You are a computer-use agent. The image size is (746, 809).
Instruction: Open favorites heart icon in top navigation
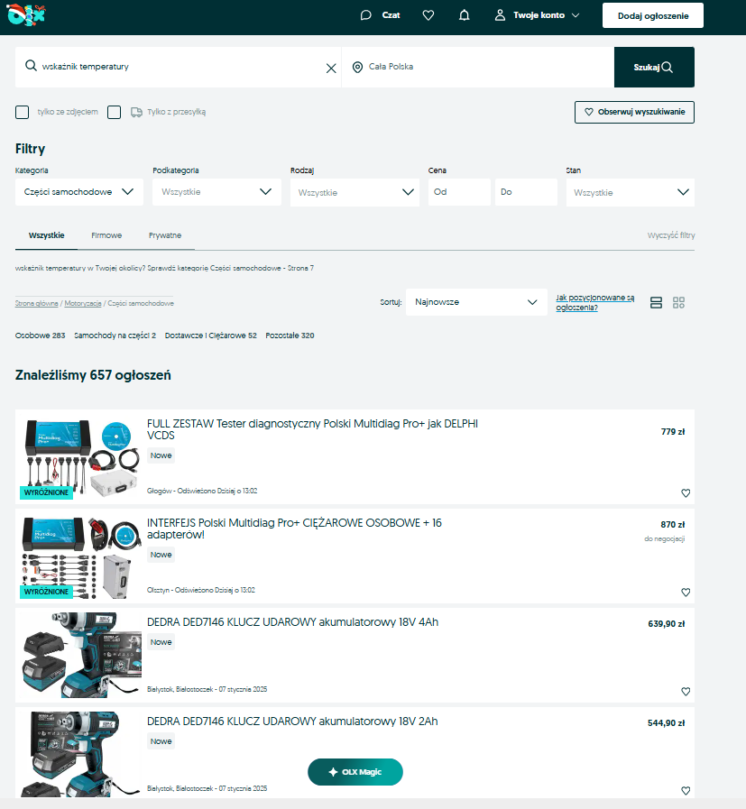(x=428, y=15)
